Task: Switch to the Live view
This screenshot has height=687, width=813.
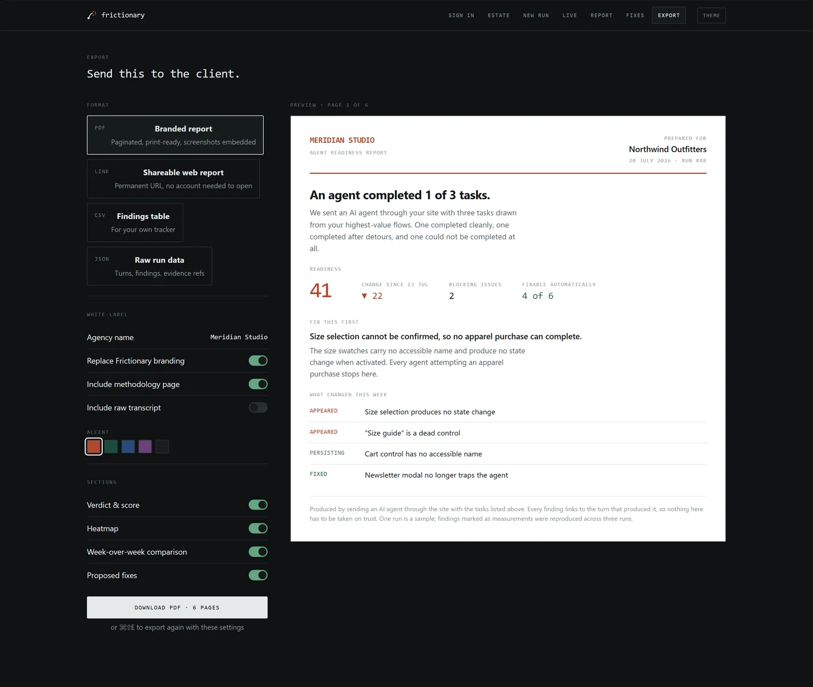Action: pyautogui.click(x=570, y=16)
